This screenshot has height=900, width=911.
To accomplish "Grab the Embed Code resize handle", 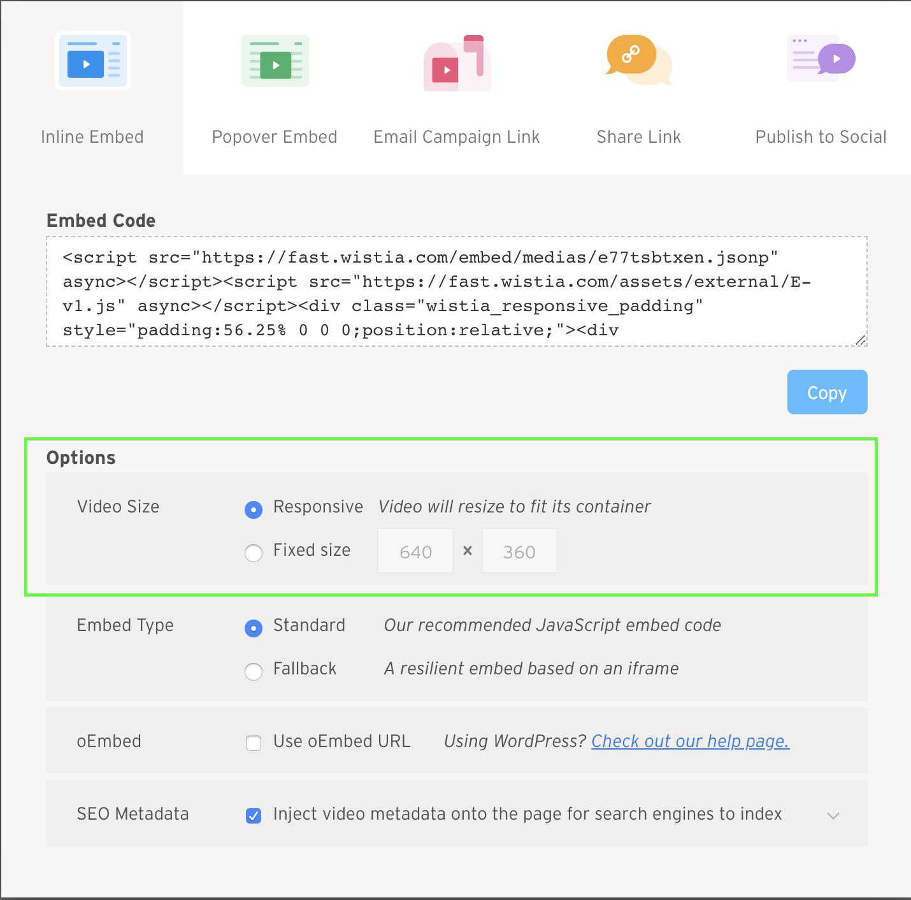I will [x=861, y=340].
